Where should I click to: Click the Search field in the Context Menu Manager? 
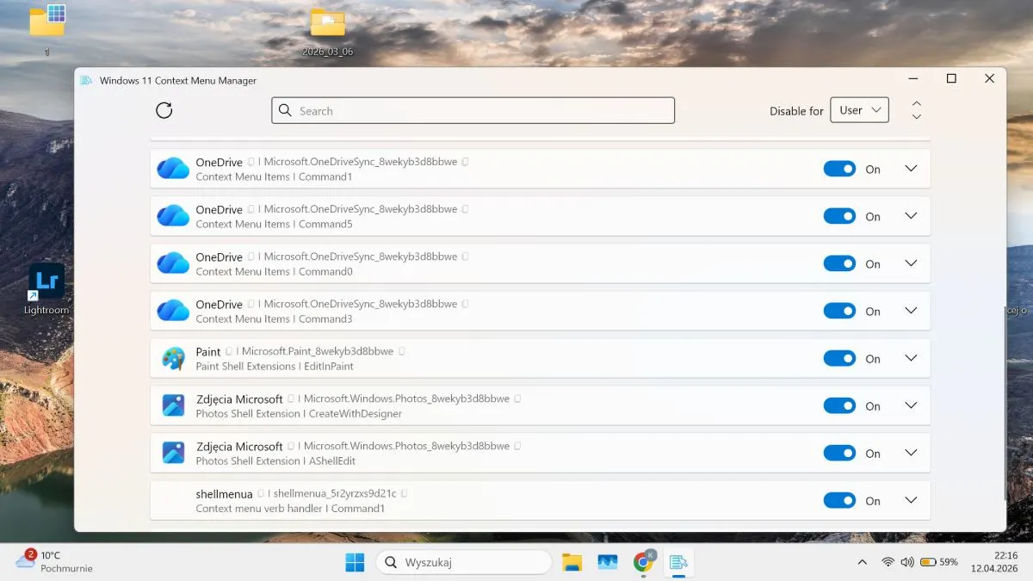coord(473,110)
